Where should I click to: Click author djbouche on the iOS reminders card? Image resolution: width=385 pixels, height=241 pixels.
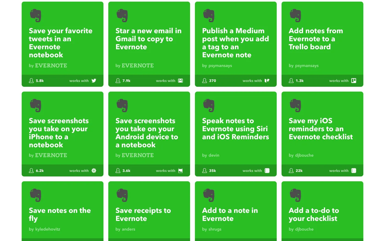pos(304,155)
